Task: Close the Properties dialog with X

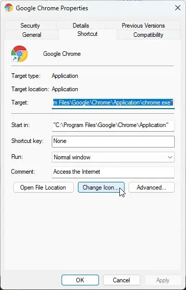Action: 178,8
